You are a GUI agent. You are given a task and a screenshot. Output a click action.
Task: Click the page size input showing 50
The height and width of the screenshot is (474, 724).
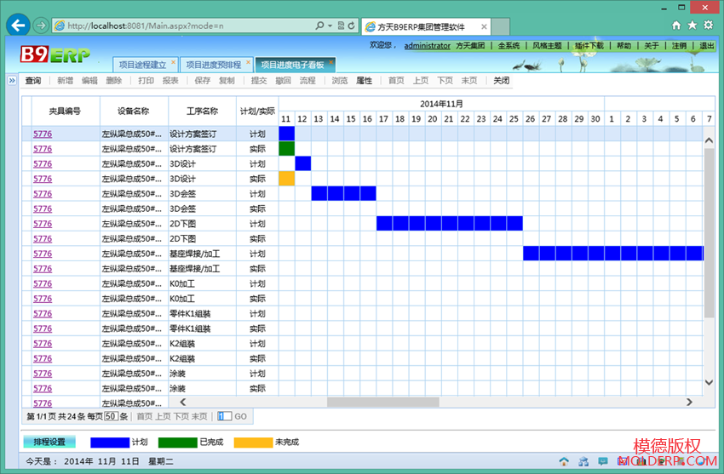click(111, 416)
